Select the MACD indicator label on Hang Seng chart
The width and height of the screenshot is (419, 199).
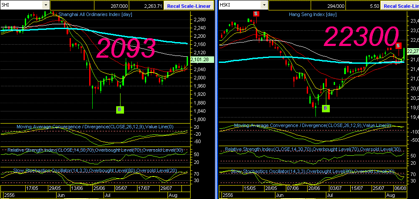pos(313,125)
